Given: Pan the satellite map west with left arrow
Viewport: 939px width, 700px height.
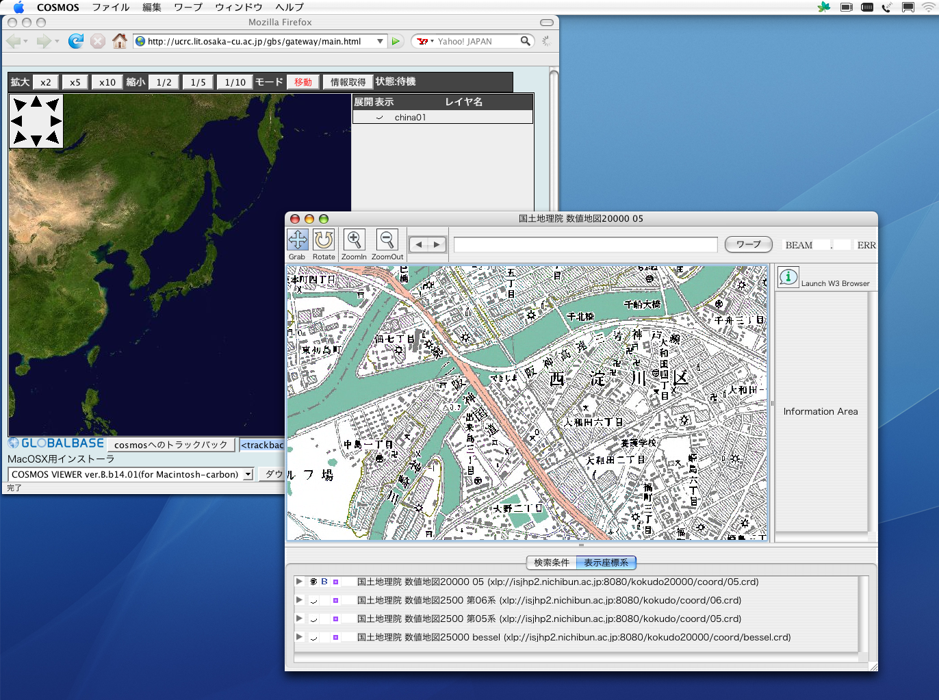Looking at the screenshot, I should [x=16, y=121].
